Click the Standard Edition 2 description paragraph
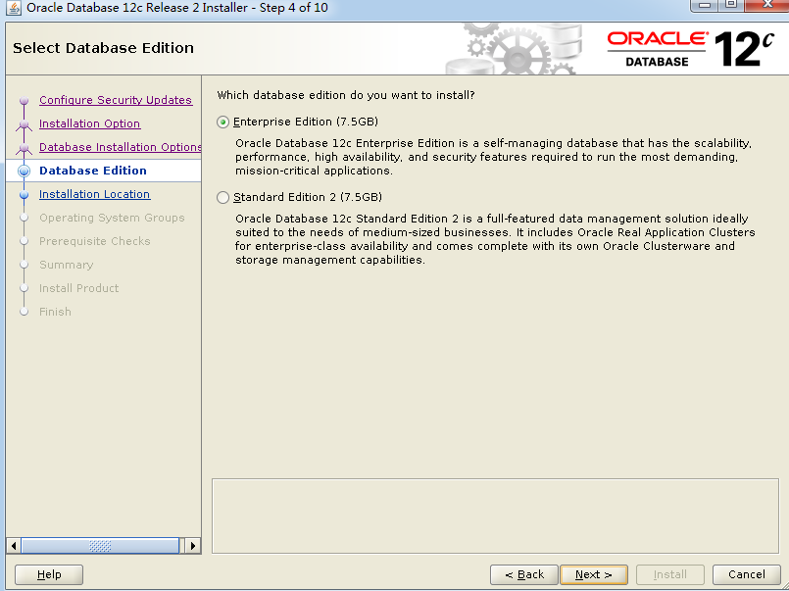The height and width of the screenshot is (591, 789). click(495, 239)
